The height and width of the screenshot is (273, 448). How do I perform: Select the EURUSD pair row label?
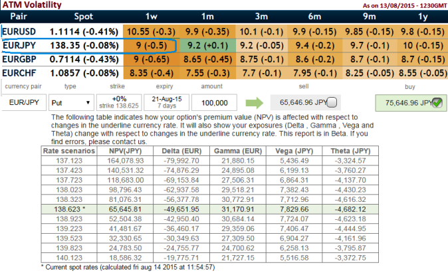click(x=19, y=31)
